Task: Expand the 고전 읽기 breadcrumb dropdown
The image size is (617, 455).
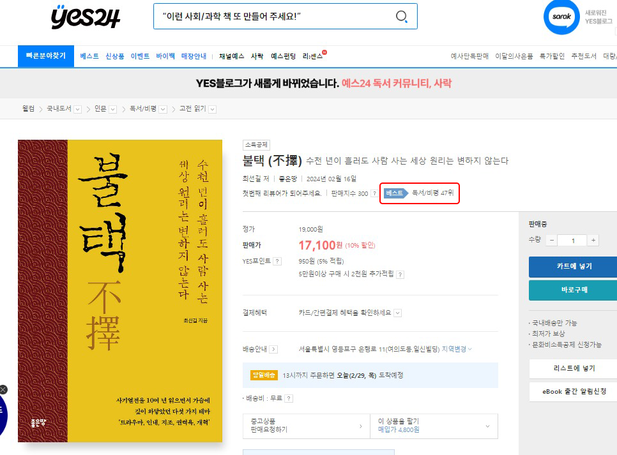Action: [x=213, y=109]
